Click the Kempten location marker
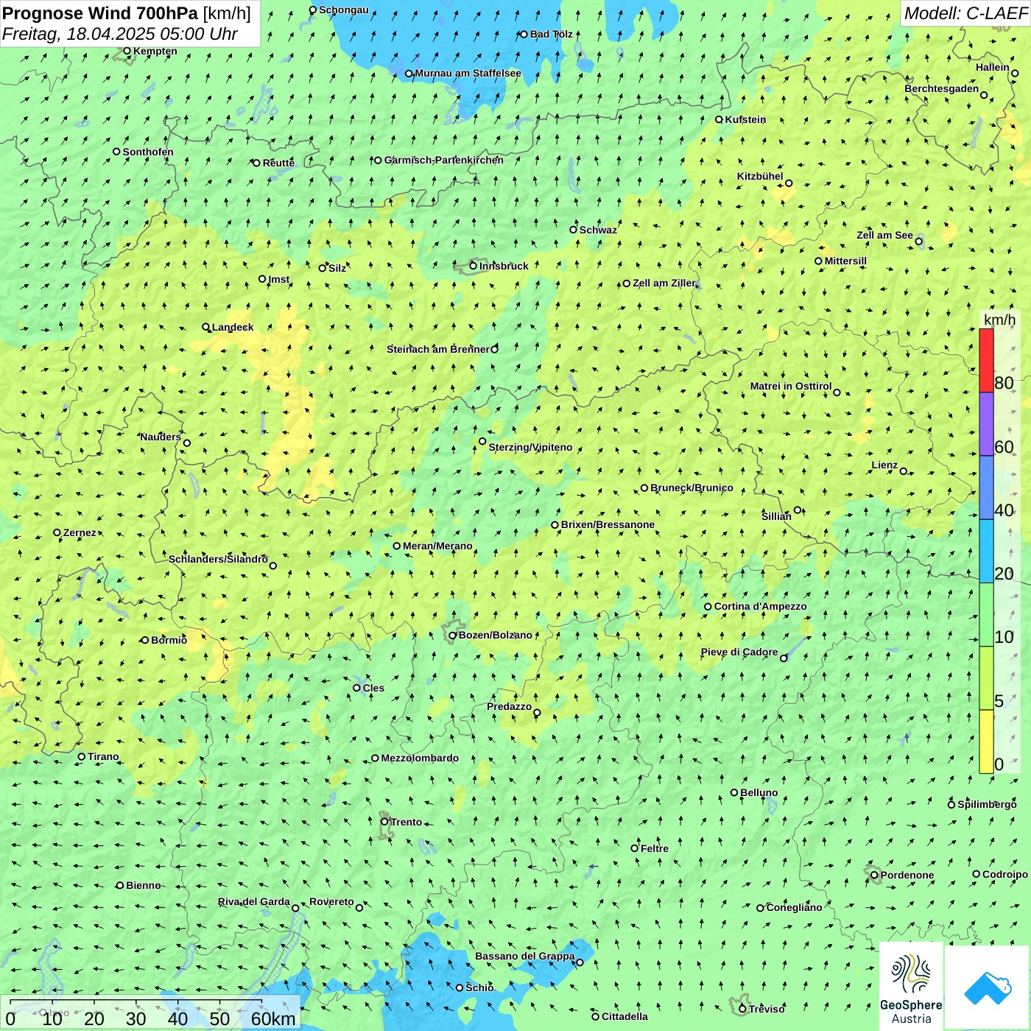 coord(127,52)
